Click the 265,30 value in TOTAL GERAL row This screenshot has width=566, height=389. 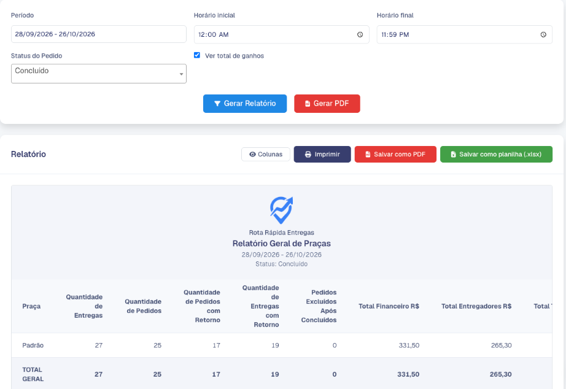click(501, 374)
